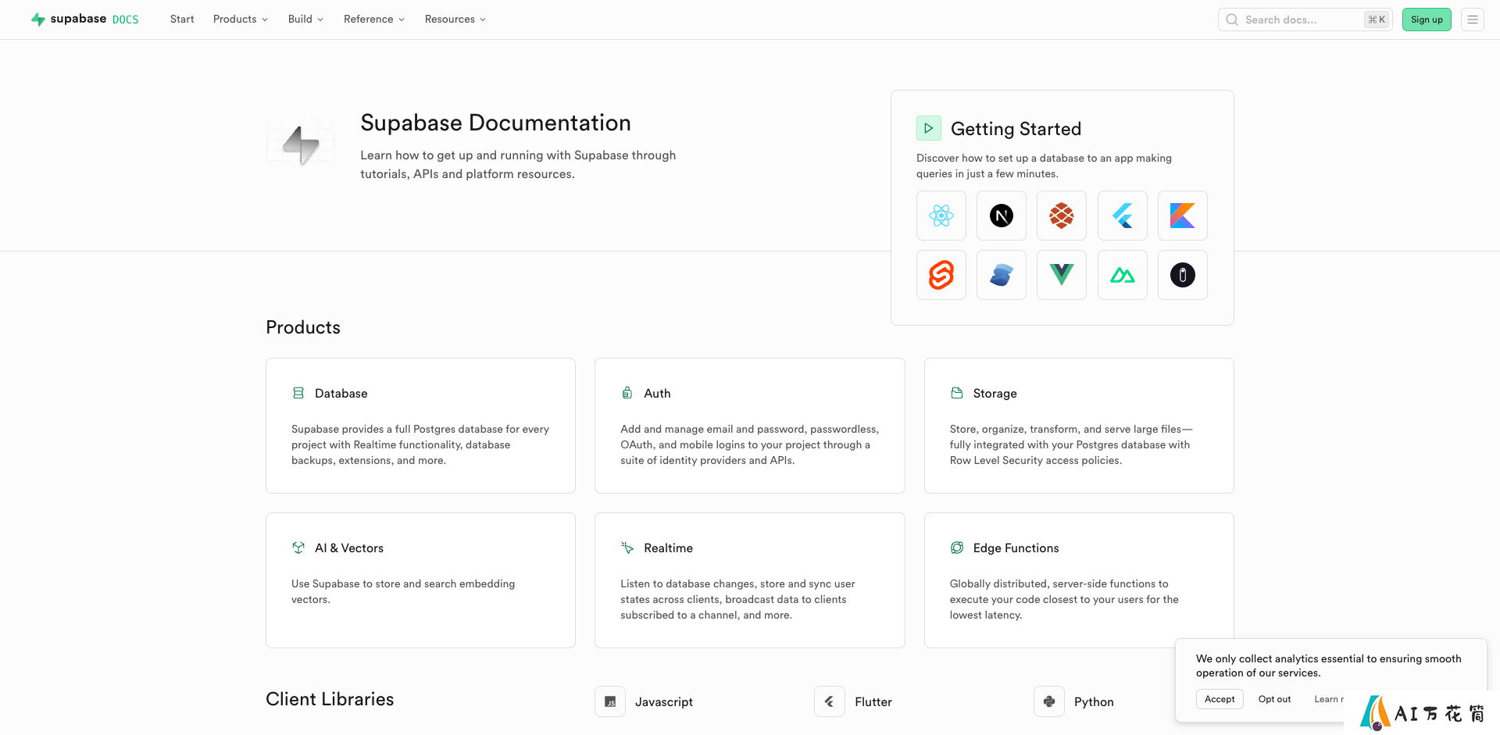Image resolution: width=1500 pixels, height=735 pixels.
Task: Expand the Build dropdown menu
Action: (305, 19)
